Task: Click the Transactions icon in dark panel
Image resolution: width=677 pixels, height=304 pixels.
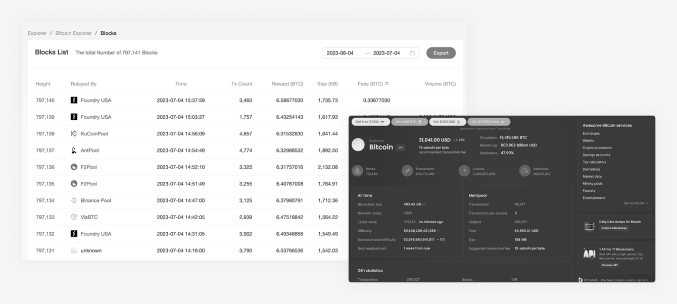Action: [x=407, y=171]
